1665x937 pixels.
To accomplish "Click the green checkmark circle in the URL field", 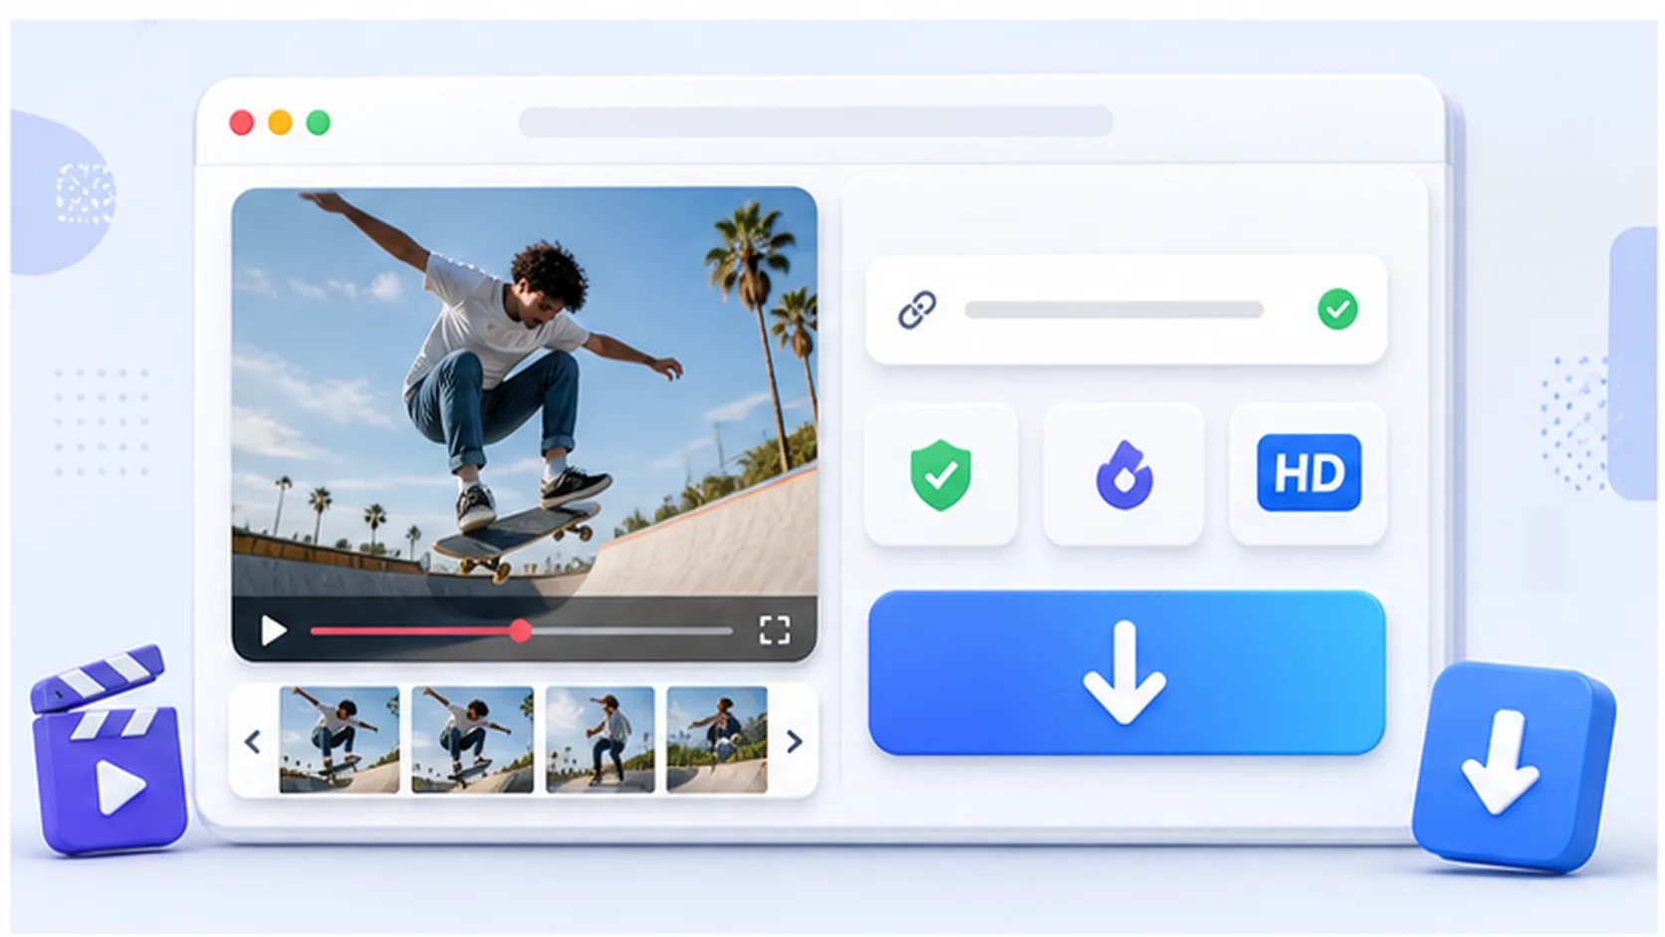I will [x=1337, y=309].
